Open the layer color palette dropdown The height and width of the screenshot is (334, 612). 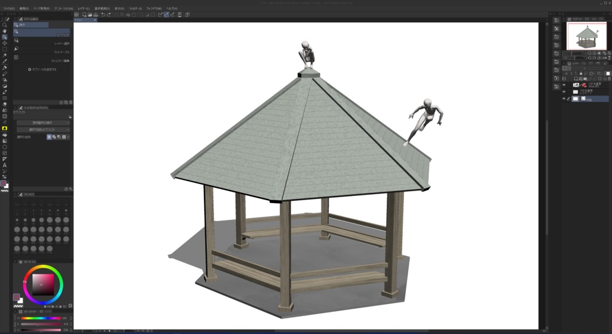pyautogui.click(x=567, y=68)
